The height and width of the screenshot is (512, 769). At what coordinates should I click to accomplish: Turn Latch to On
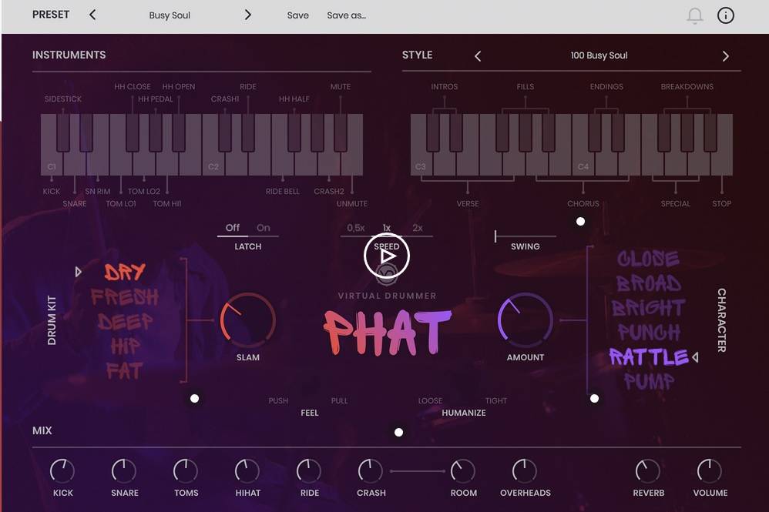[264, 228]
